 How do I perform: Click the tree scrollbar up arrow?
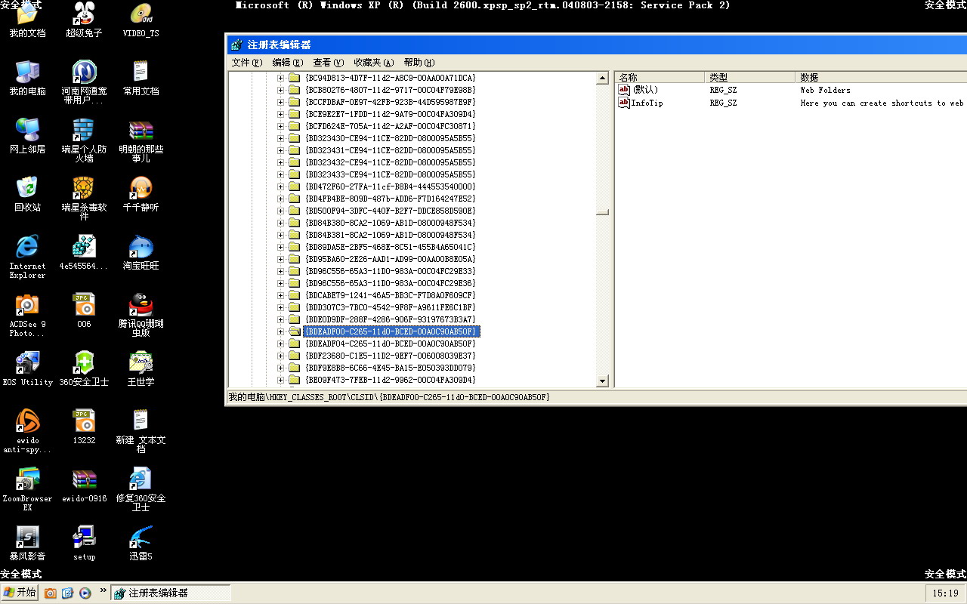coord(602,78)
